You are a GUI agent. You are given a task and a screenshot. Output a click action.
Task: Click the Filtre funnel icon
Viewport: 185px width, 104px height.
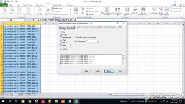tap(82, 11)
